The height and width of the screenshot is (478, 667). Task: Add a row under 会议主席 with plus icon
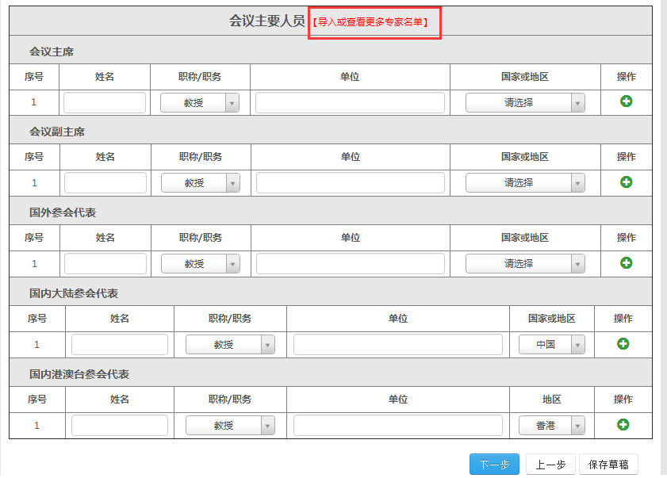(x=626, y=101)
